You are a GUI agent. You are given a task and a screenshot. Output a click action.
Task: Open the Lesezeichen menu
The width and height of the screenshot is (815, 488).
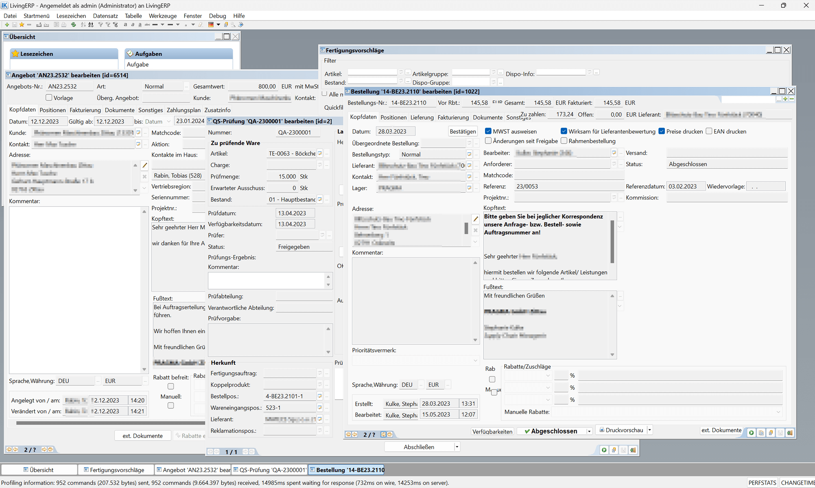[71, 16]
